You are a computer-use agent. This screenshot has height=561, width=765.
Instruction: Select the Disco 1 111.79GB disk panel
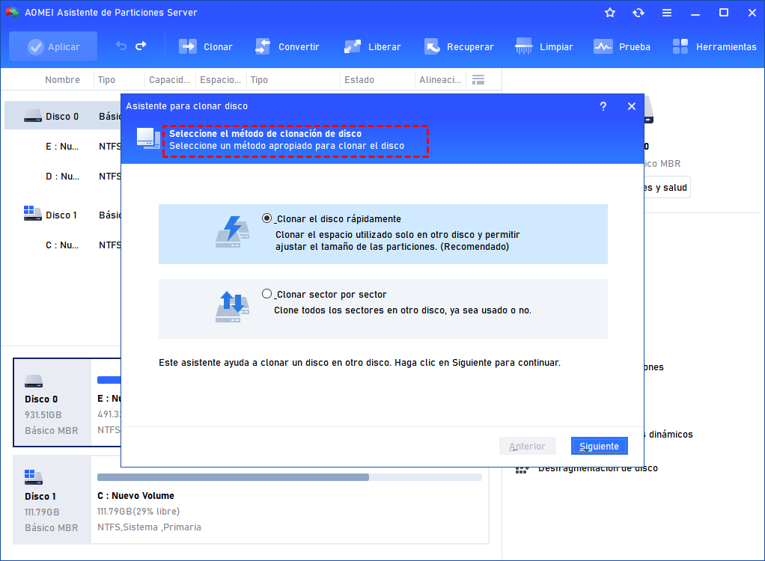click(x=52, y=500)
